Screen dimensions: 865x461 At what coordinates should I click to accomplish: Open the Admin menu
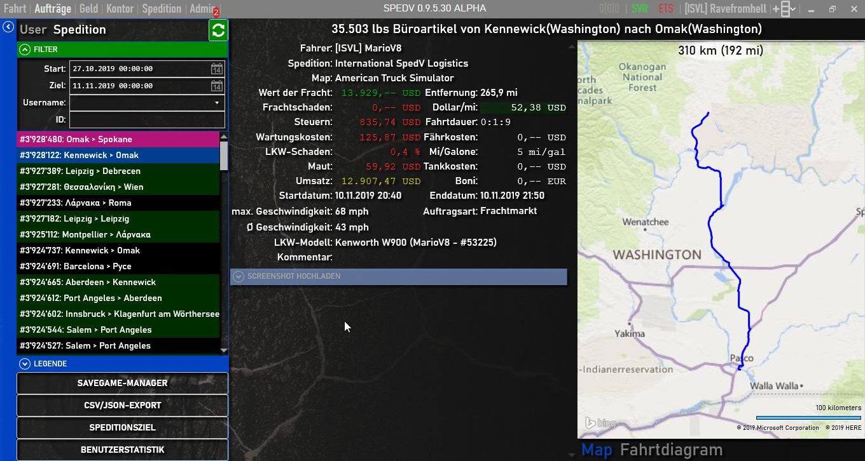coord(202,8)
